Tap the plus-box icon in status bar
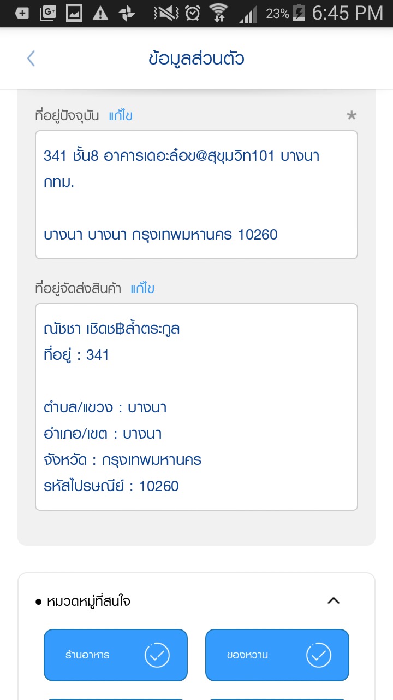Image resolution: width=393 pixels, height=700 pixels. point(22,14)
